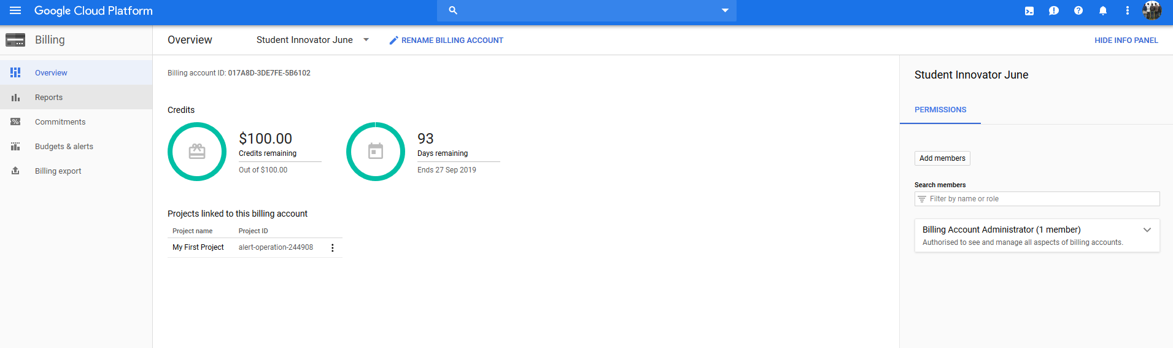Expand the search bar dropdown arrow
1173x348 pixels.
(x=725, y=10)
